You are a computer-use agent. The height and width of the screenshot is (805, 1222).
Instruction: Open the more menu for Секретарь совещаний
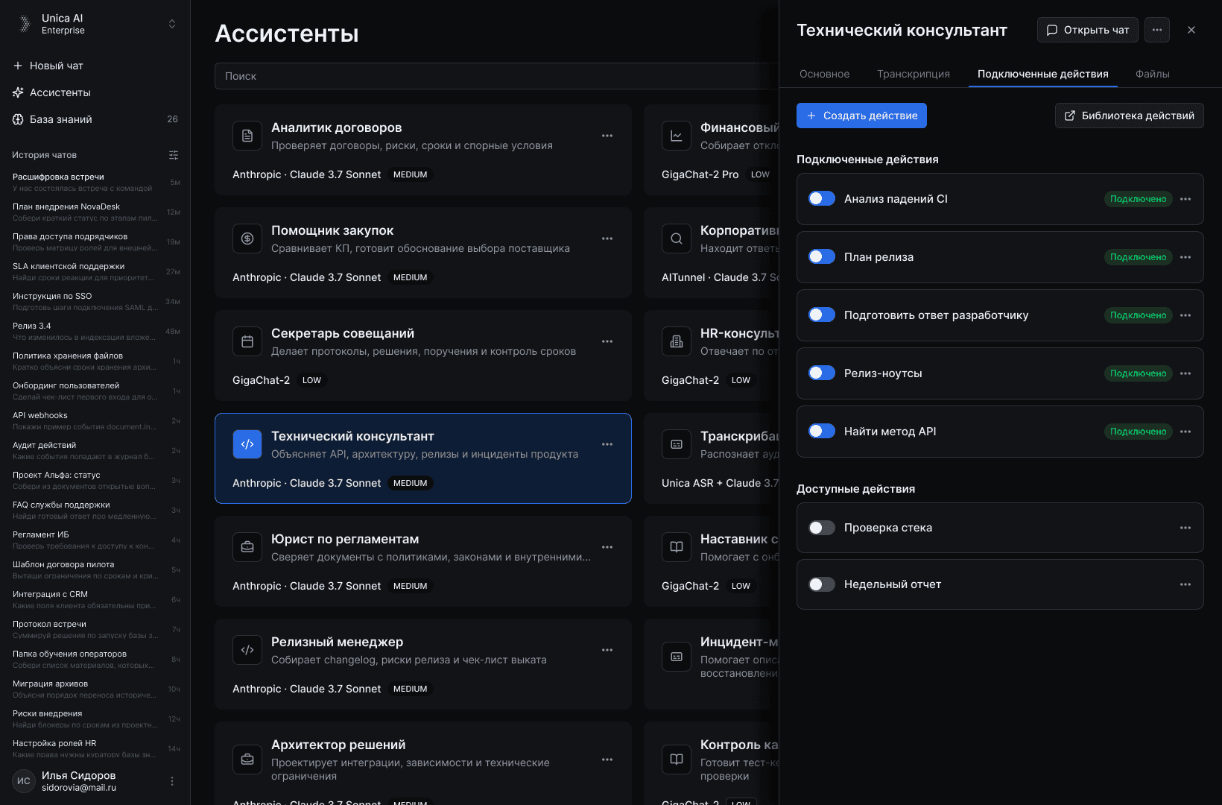tap(607, 341)
